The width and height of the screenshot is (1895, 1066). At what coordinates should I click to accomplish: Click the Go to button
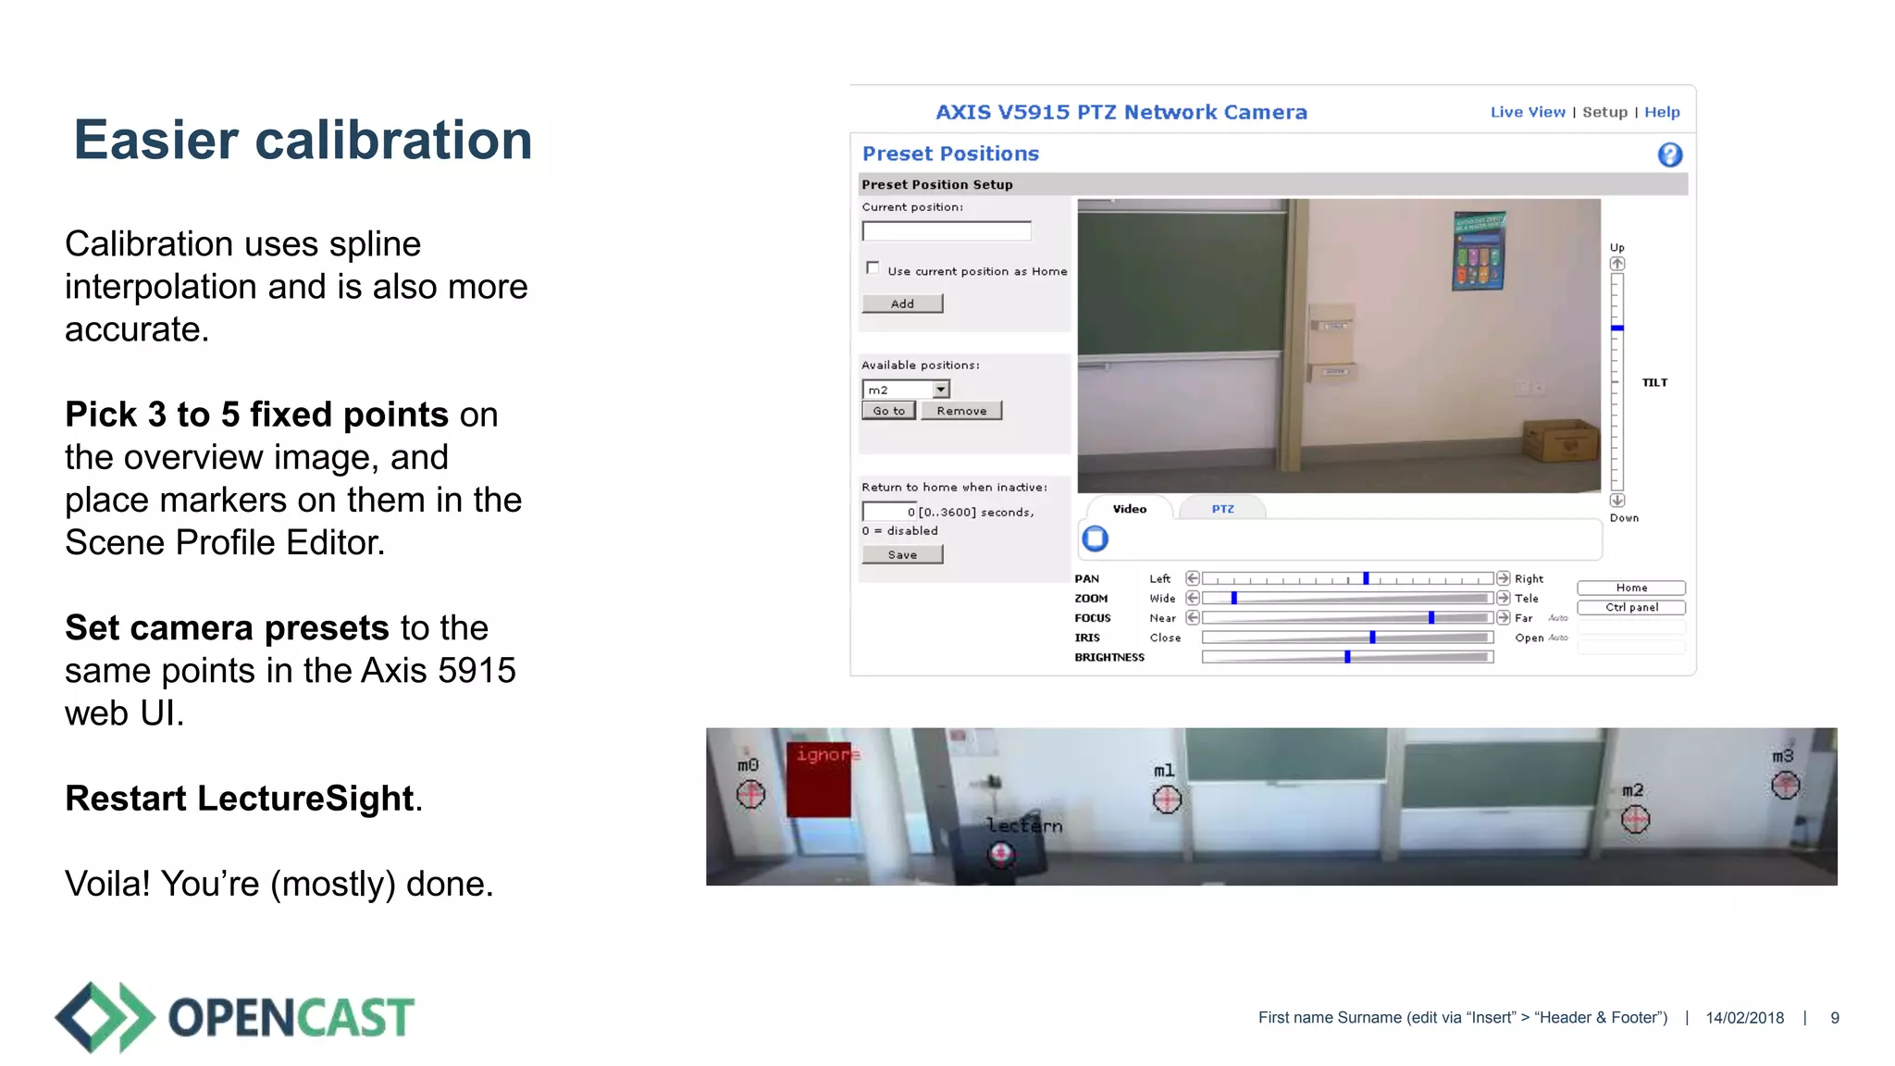tap(888, 411)
